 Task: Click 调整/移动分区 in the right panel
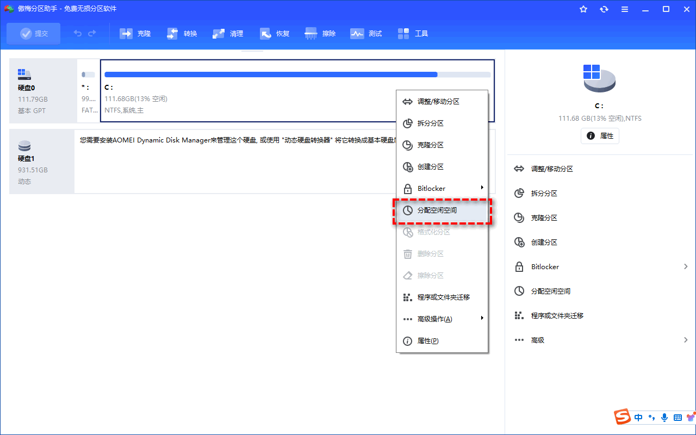(552, 169)
